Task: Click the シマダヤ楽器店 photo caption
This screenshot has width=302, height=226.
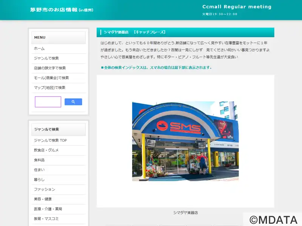Action: coord(185,212)
